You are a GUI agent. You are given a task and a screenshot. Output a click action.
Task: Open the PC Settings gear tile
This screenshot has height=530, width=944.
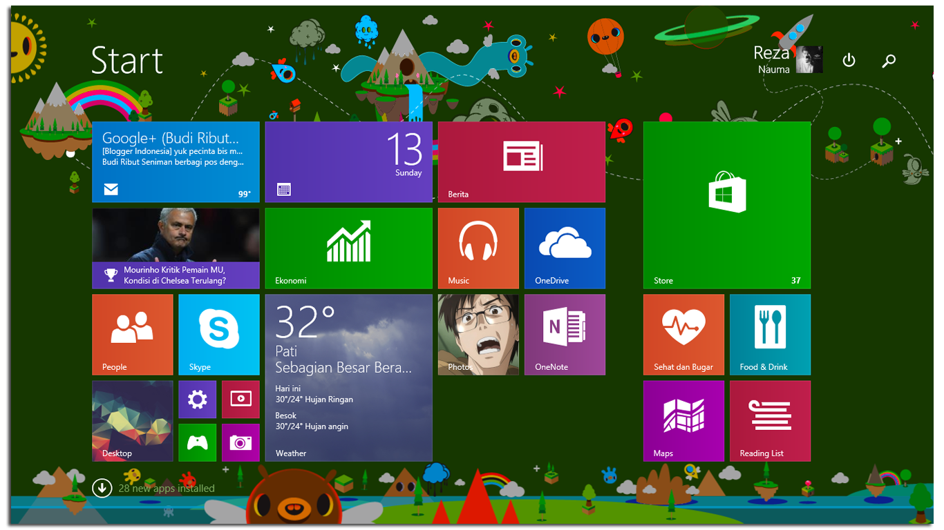198,400
